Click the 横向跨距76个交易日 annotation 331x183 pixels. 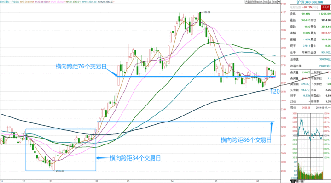click(x=81, y=67)
